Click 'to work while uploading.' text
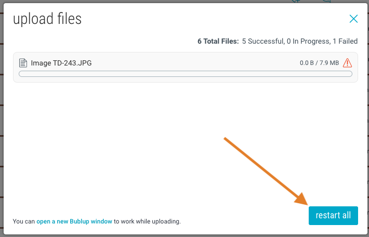369x237 pixels. click(x=147, y=221)
